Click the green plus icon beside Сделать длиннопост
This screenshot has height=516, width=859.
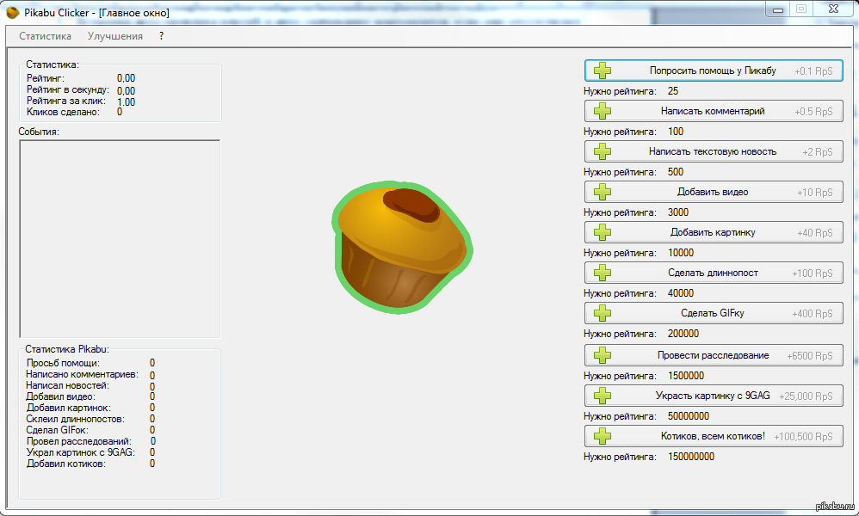pos(603,273)
